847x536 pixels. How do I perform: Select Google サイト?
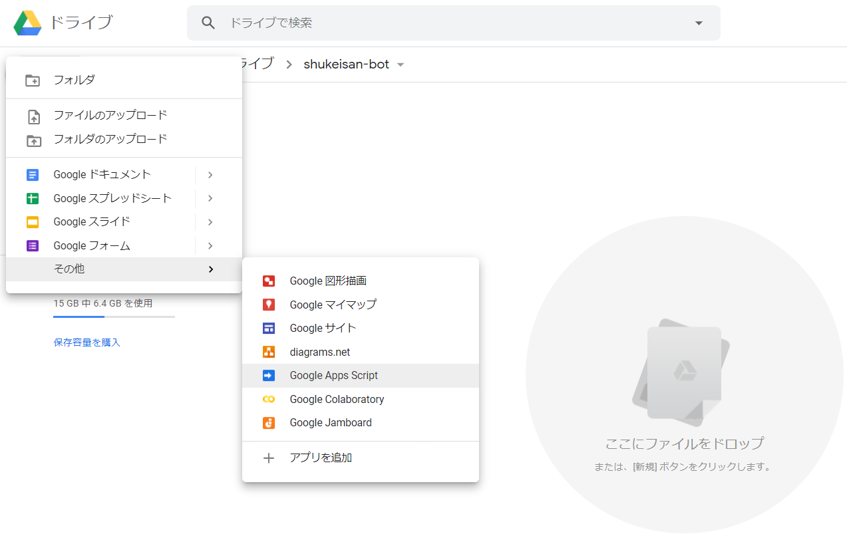361,329
